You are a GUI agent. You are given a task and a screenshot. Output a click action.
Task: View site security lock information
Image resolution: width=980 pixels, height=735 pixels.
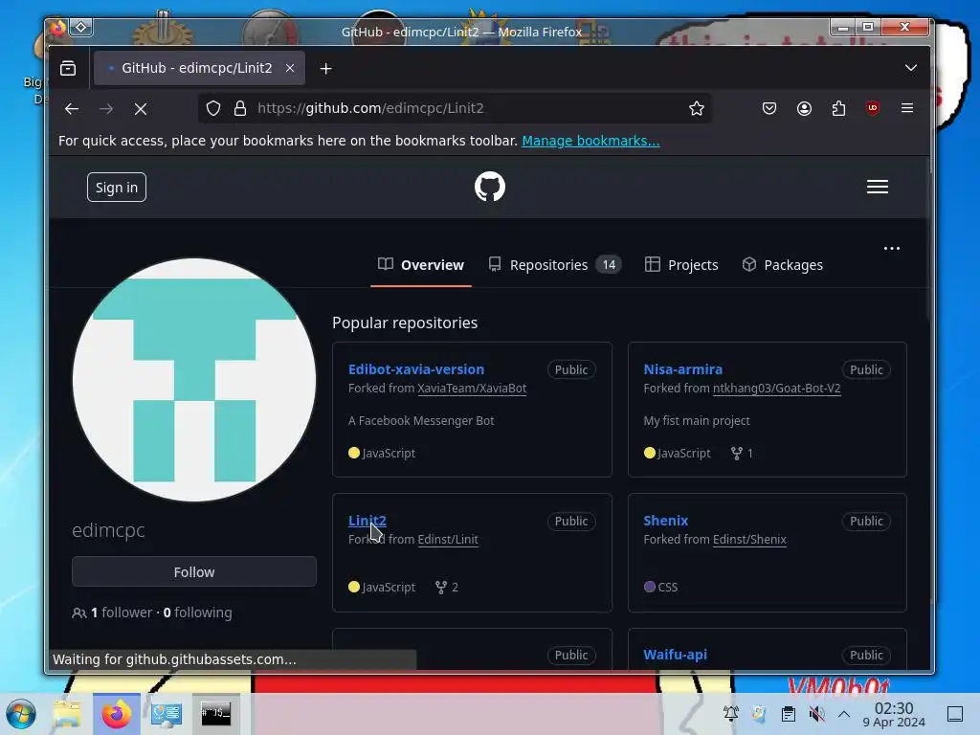click(240, 108)
